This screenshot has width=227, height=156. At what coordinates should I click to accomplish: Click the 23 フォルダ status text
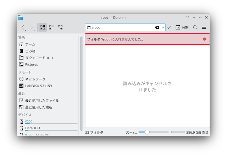94,132
